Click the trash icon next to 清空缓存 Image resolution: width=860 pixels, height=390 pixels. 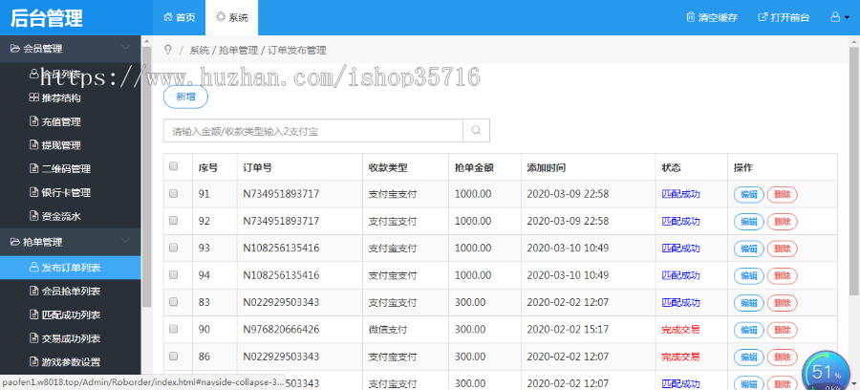[691, 17]
